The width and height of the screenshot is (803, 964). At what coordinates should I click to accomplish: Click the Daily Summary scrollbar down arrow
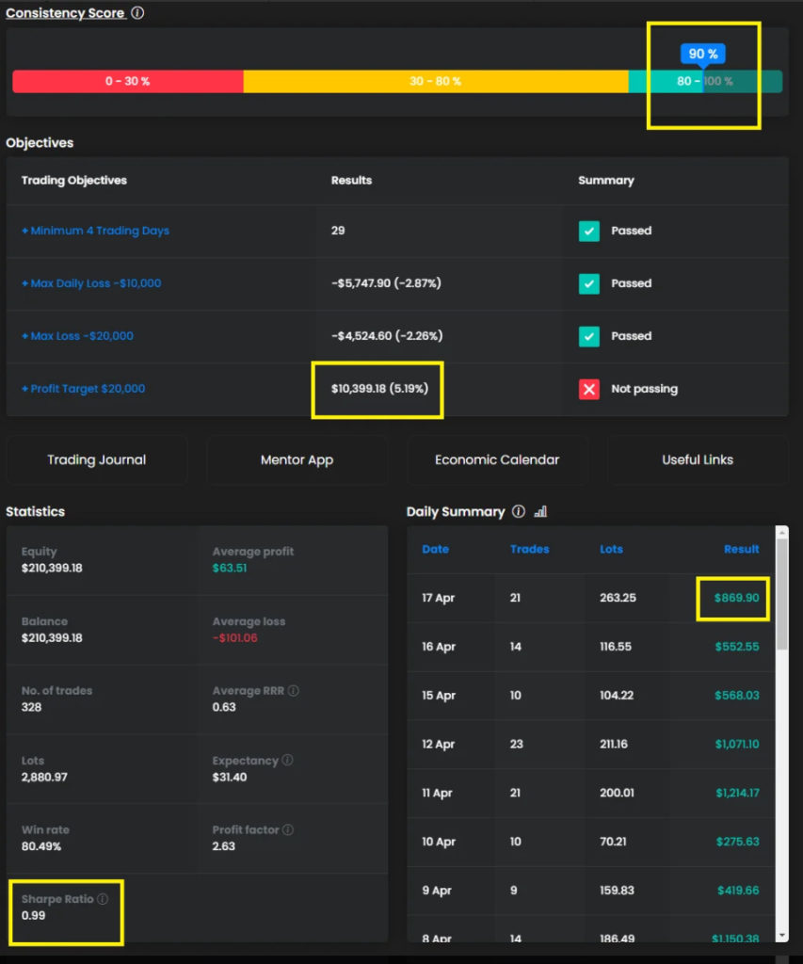click(x=781, y=934)
